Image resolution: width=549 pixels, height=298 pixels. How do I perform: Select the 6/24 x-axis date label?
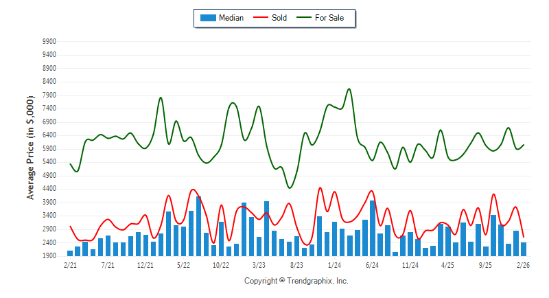tap(372, 264)
